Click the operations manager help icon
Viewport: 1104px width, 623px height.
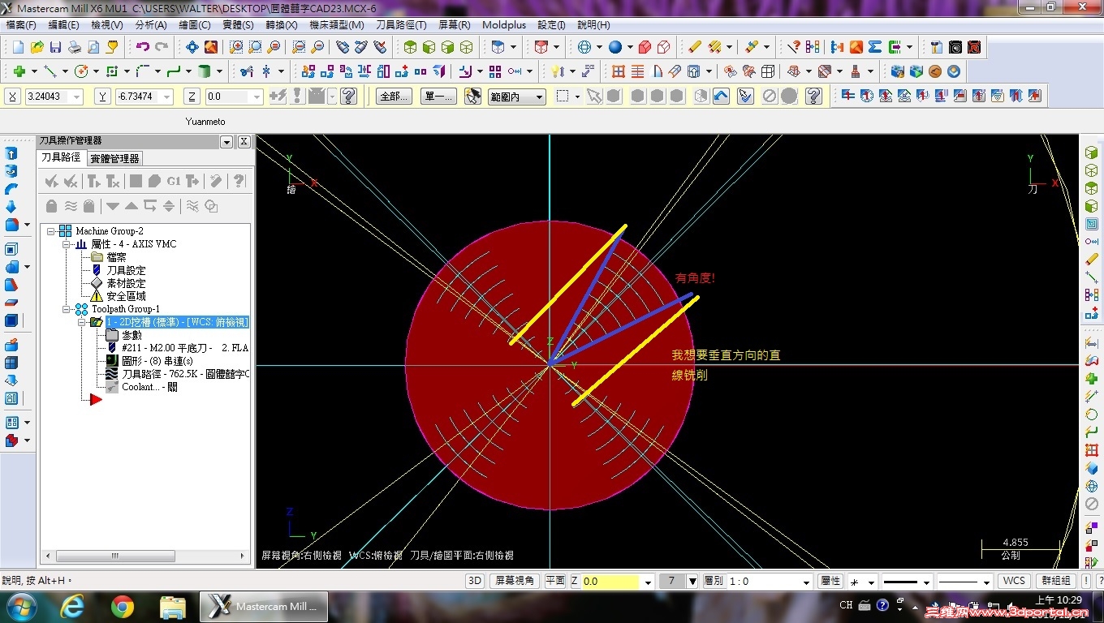coord(239,181)
